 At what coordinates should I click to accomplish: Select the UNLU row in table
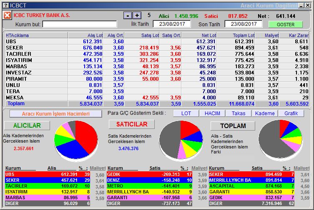157,85
